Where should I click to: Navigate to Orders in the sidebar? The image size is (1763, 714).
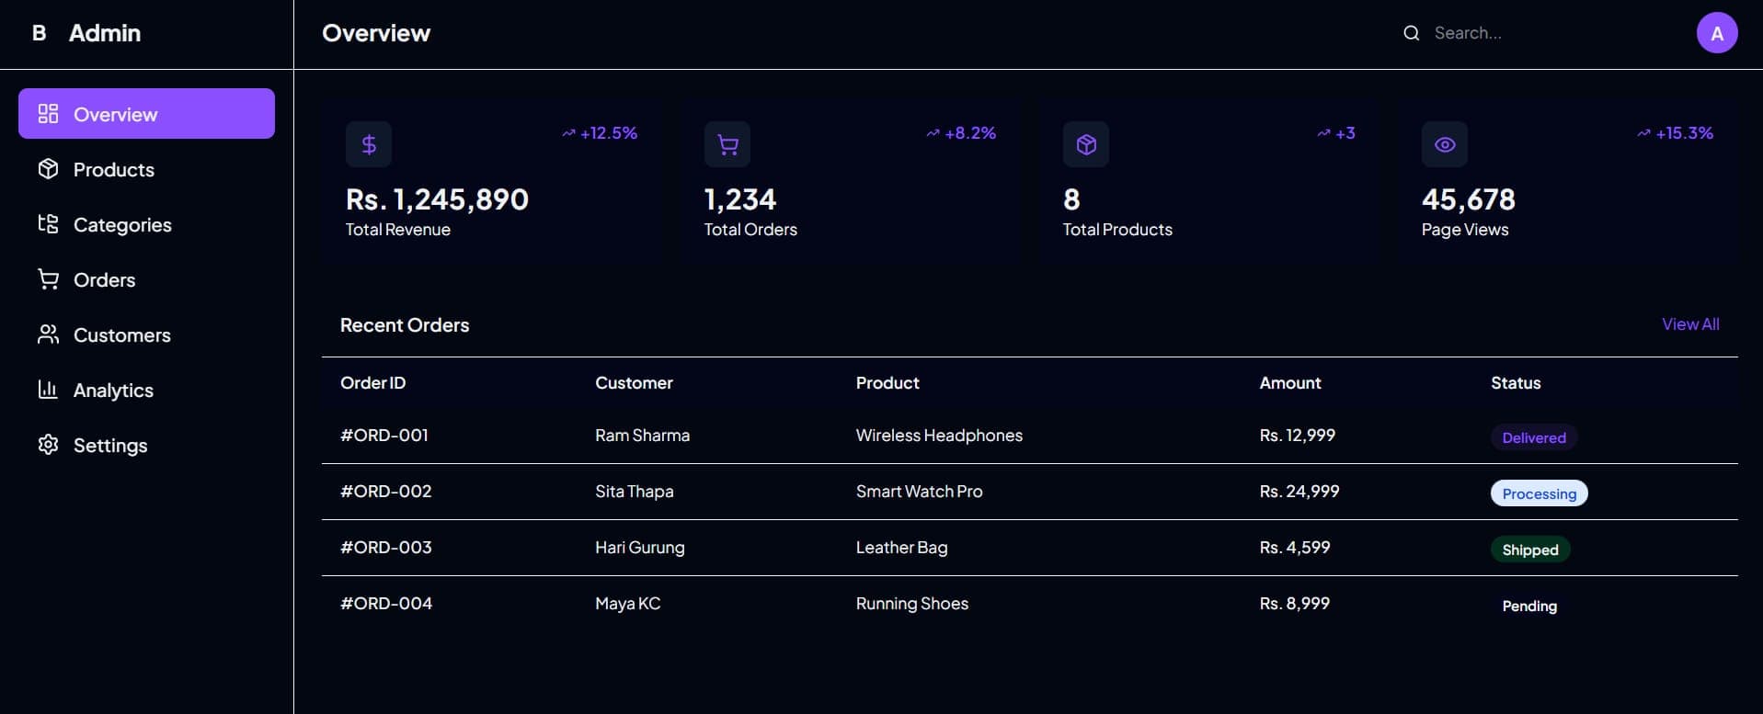(146, 279)
